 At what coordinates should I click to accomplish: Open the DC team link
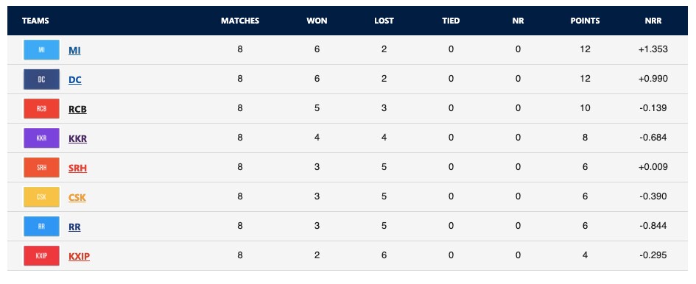click(75, 80)
